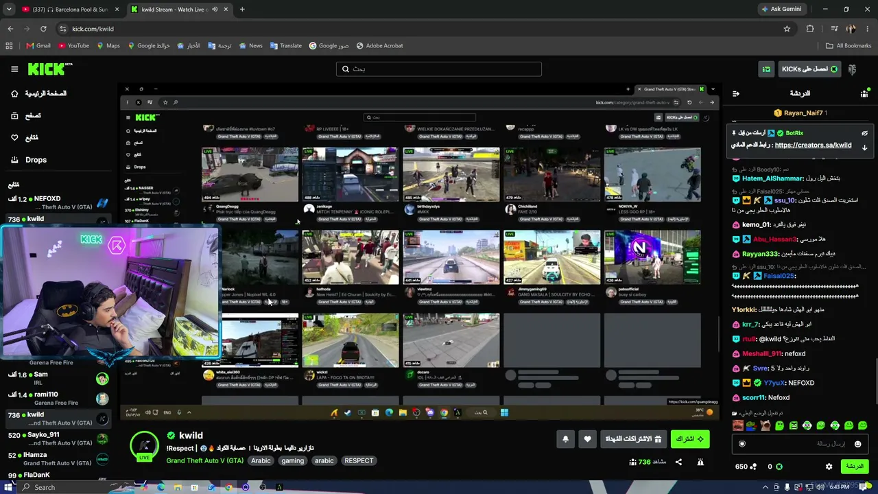Image resolution: width=878 pixels, height=494 pixels.
Task: Open a new browser tab
Action: (x=242, y=10)
